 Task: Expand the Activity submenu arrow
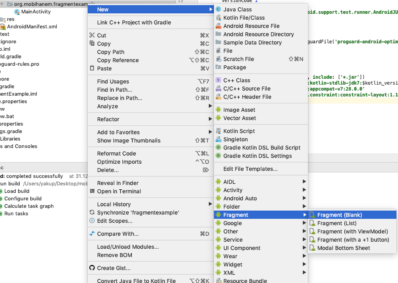pos(304,190)
